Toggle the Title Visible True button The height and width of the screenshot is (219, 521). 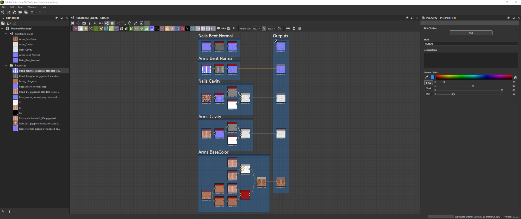pyautogui.click(x=471, y=33)
